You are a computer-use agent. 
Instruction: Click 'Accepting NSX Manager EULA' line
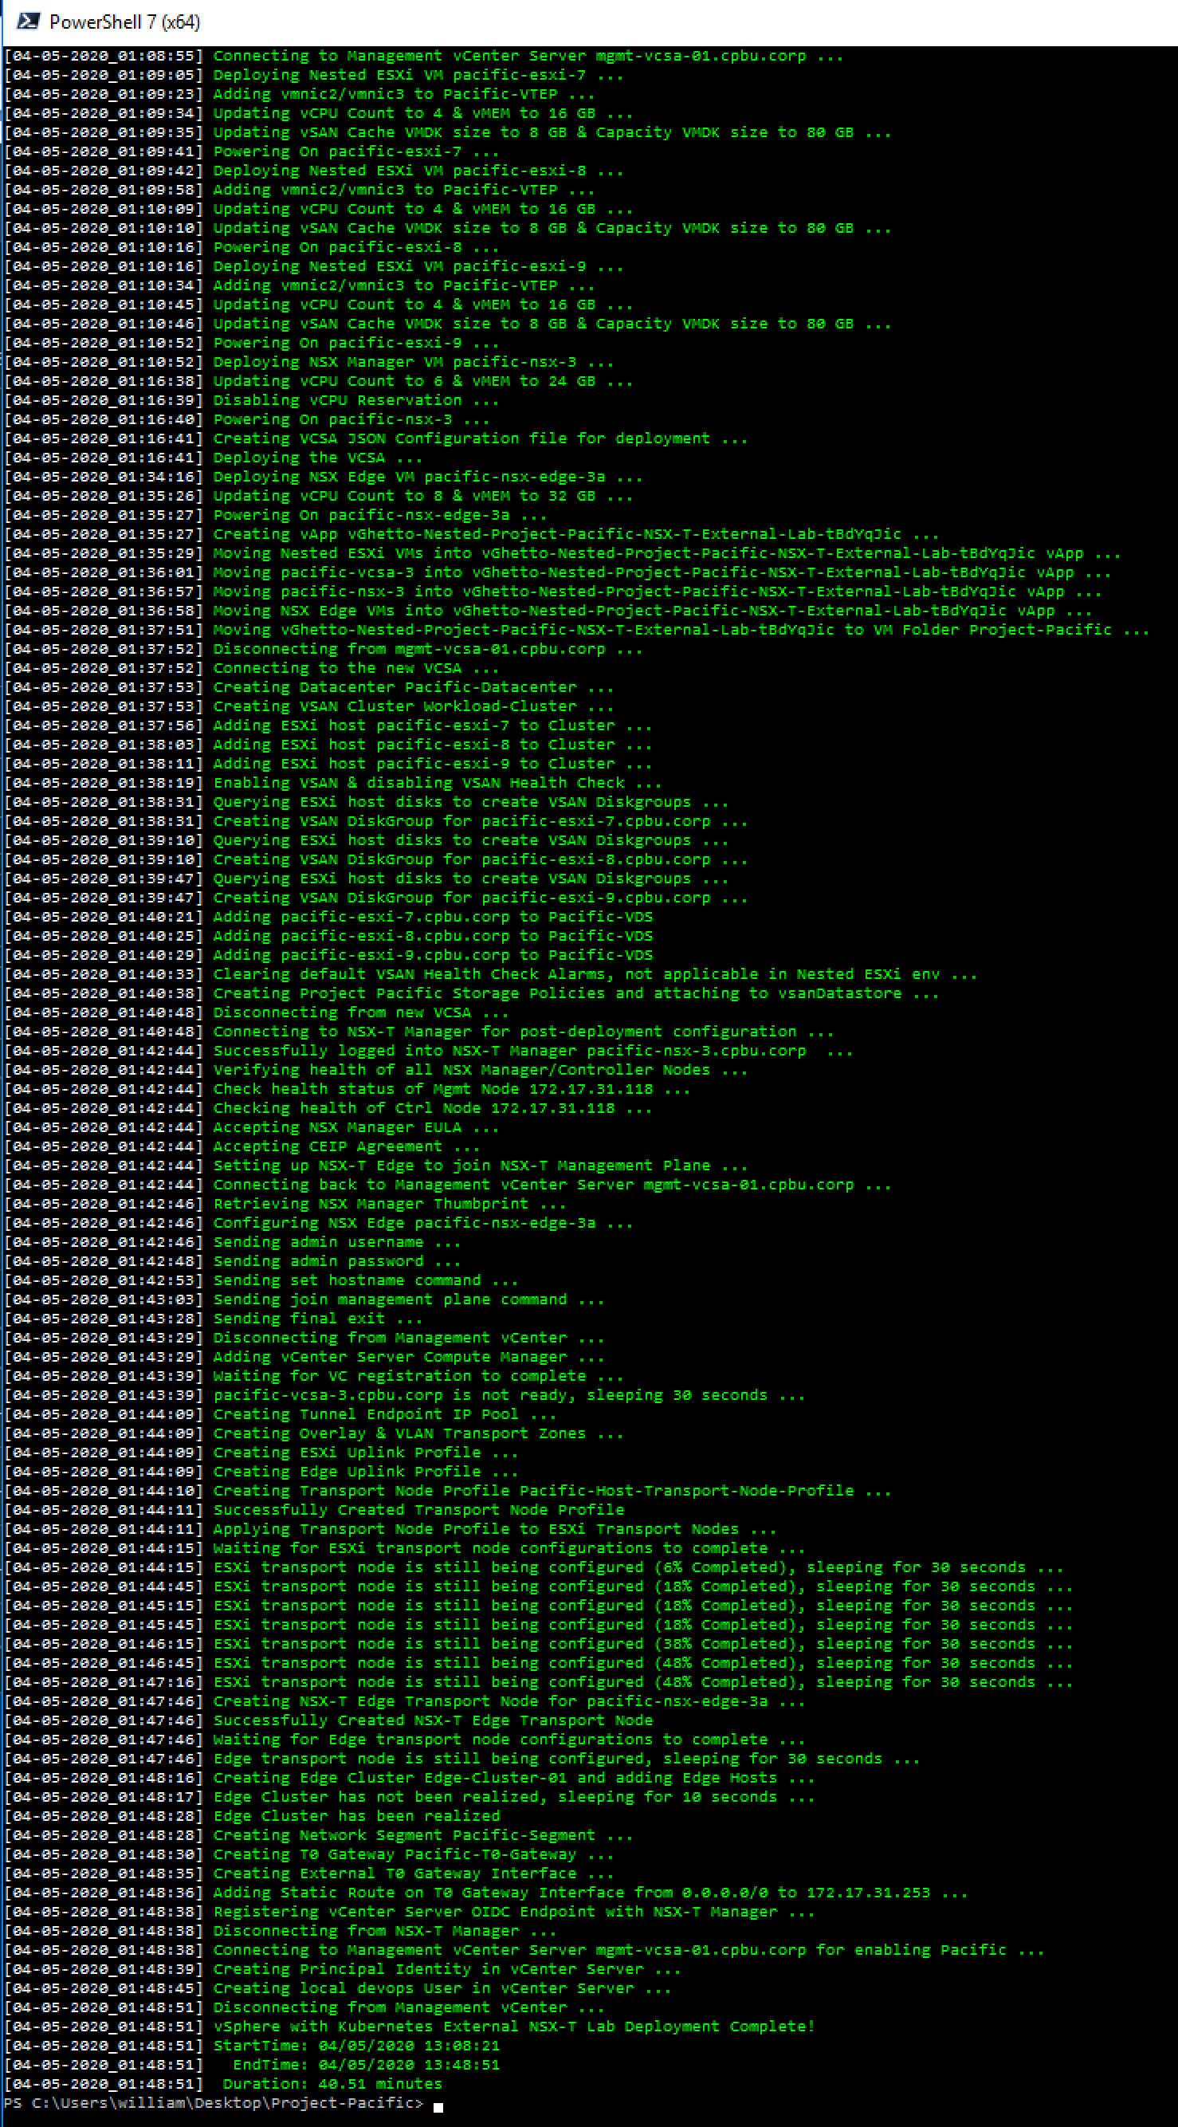coord(252,1128)
